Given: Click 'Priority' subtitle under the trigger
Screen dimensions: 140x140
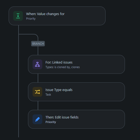Looking at the screenshot, I should 31,19.
